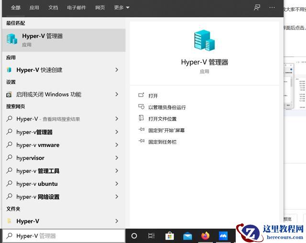This screenshot has height=243, width=306.
Task: Click the Hyper-V 管理器 server icon in best match
Action: tap(12, 39)
